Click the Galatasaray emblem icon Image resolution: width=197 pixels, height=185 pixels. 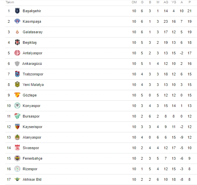click(x=17, y=32)
